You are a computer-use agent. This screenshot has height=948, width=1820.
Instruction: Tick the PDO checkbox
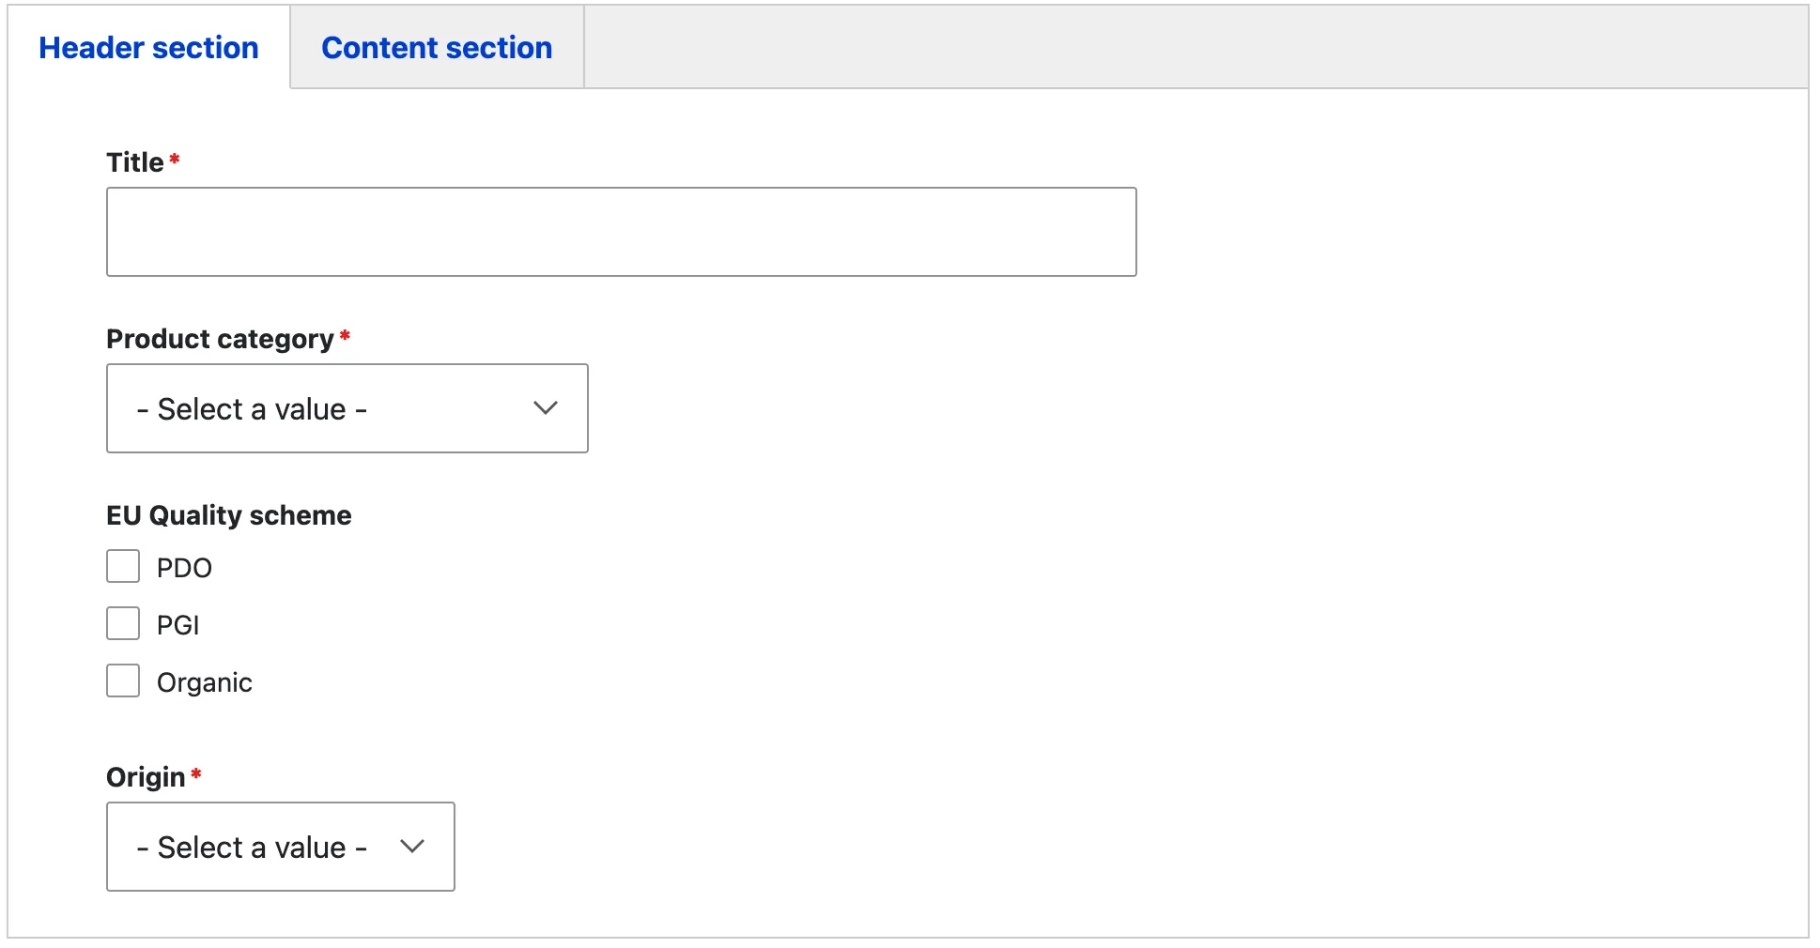(x=123, y=567)
